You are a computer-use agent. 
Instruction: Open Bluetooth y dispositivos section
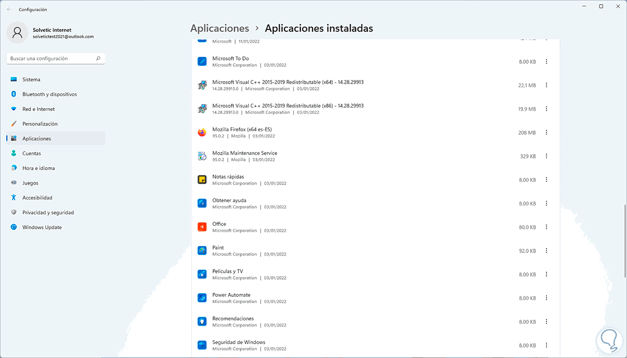pos(56,94)
